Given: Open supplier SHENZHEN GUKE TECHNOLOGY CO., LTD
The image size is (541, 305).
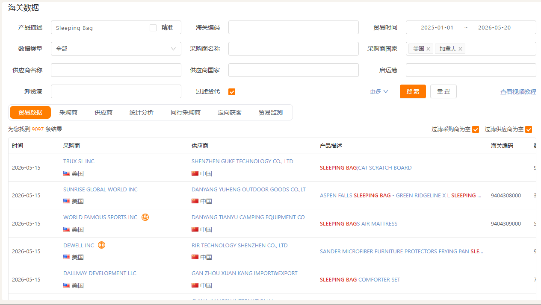Looking at the screenshot, I should [x=242, y=161].
